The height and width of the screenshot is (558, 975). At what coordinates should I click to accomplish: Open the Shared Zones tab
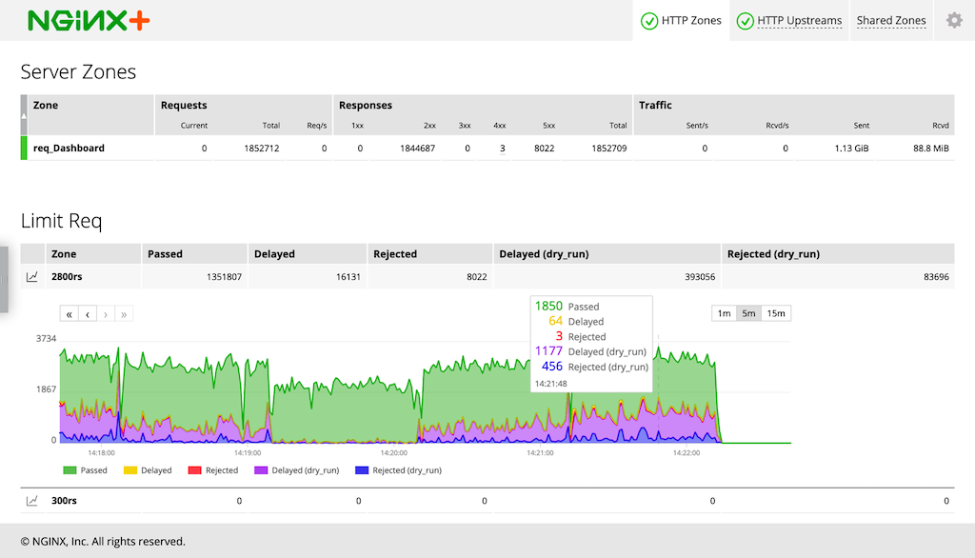coord(890,21)
